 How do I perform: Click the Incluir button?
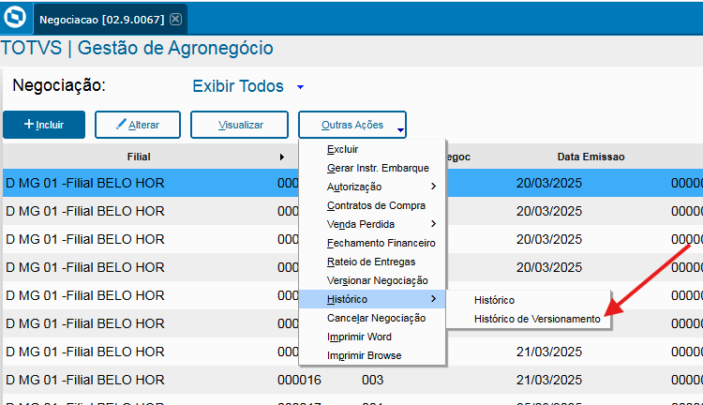(x=44, y=125)
